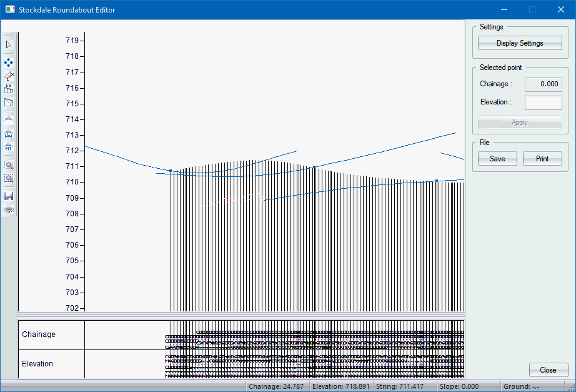Click the Chainage input field
The image size is (576, 392).
point(543,84)
